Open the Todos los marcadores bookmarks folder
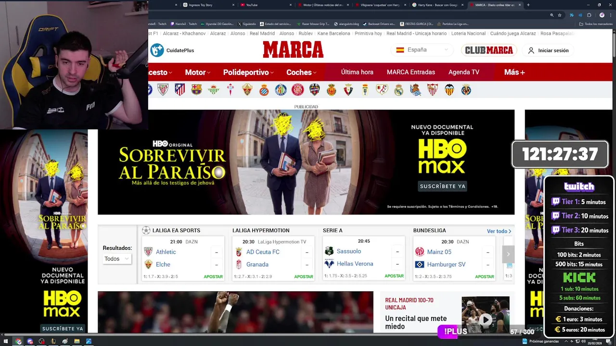Screen dimensions: 616x346 (595, 24)
